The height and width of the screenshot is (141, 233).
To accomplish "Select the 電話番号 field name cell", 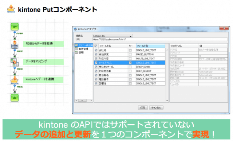I will 113,79.
